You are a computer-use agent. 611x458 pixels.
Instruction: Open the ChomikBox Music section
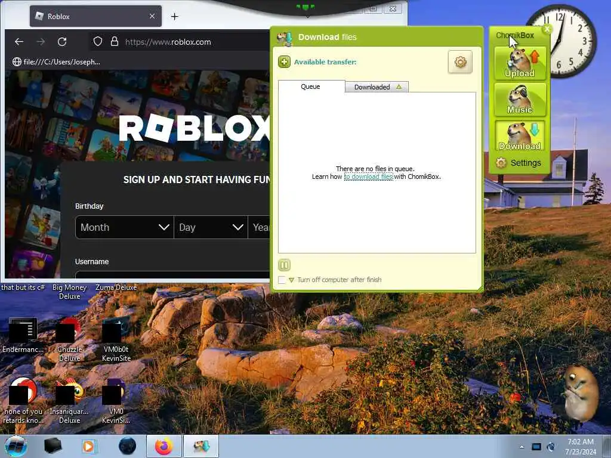[520, 100]
